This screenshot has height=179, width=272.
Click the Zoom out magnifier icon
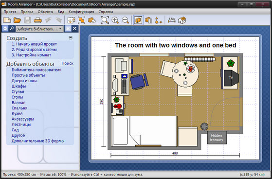tap(125, 20)
